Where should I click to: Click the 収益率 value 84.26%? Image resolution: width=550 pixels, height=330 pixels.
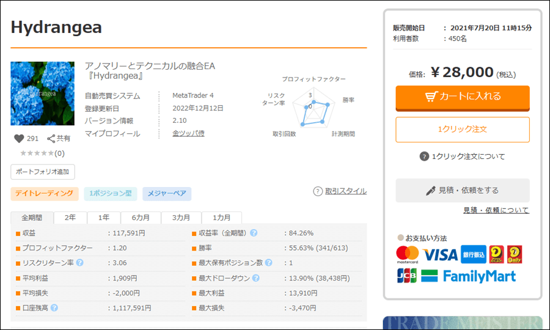point(301,233)
